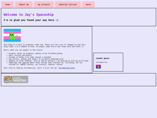
Task: Click the text I'm so glad you found your way here
Action: [31, 20]
